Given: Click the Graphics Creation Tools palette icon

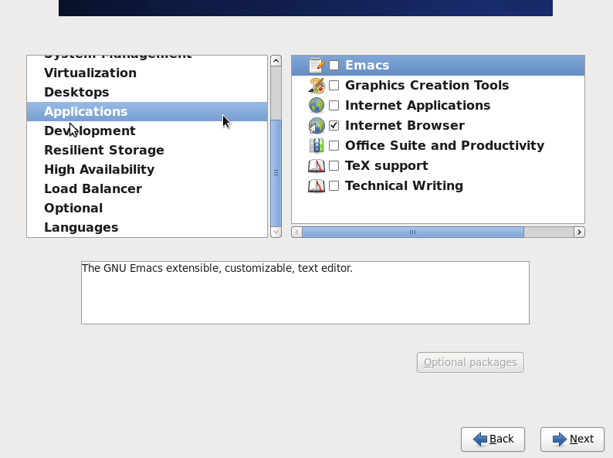Looking at the screenshot, I should 317,86.
